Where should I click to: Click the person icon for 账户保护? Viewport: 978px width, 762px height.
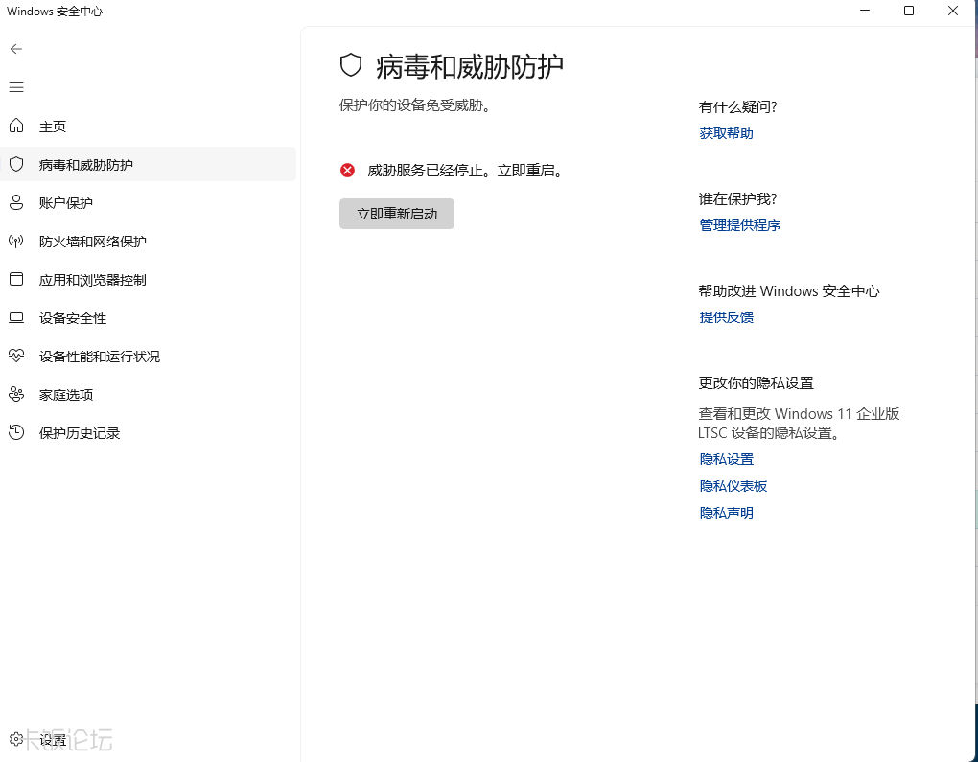click(16, 202)
